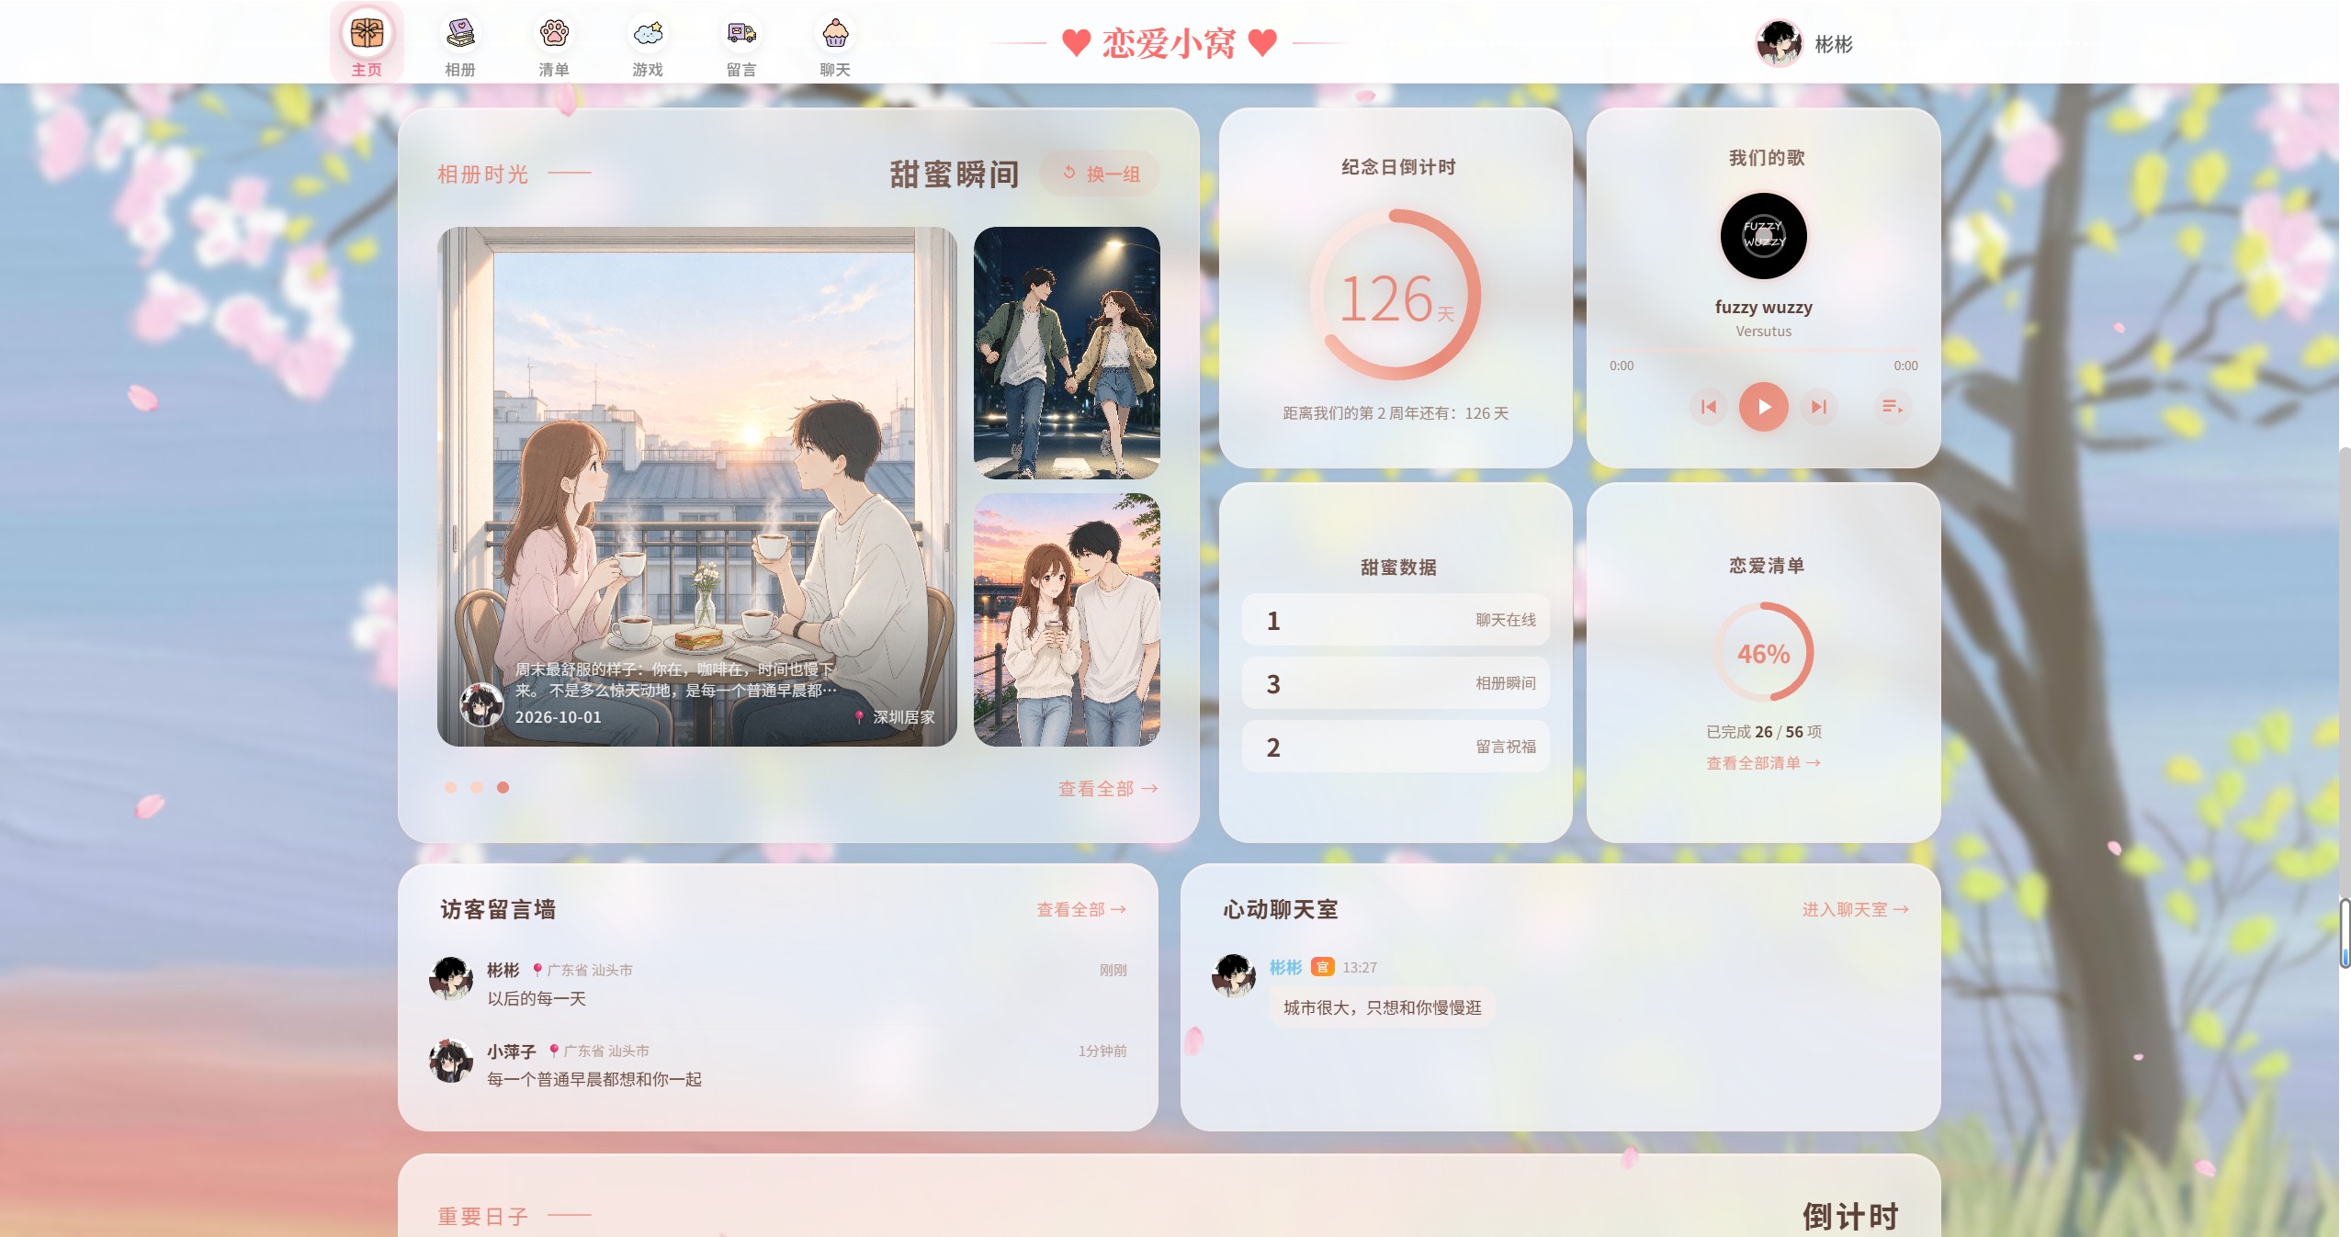
Task: Open 查看全部清单 link
Action: pyautogui.click(x=1763, y=763)
